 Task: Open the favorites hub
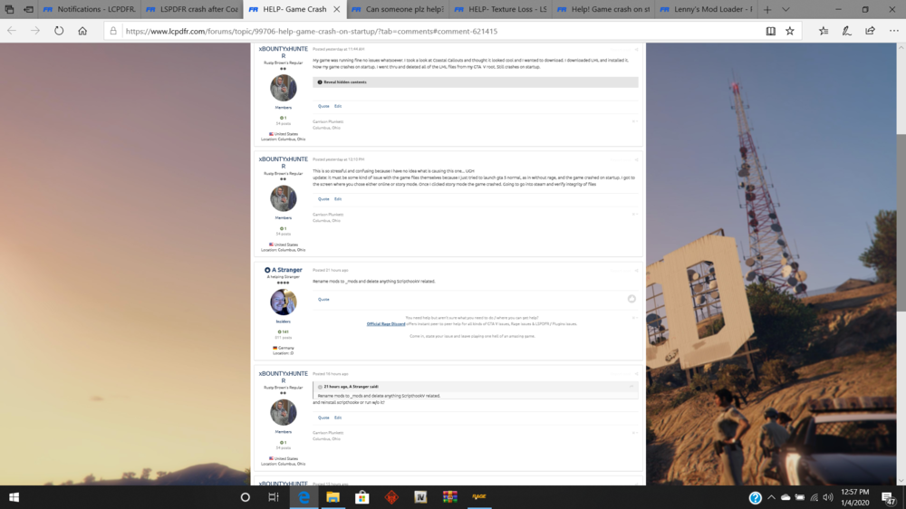[x=824, y=31]
